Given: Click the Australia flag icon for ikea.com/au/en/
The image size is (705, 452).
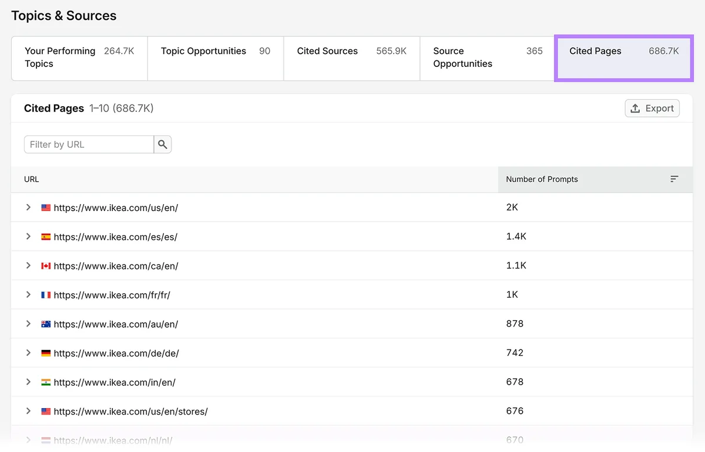Looking at the screenshot, I should [46, 324].
